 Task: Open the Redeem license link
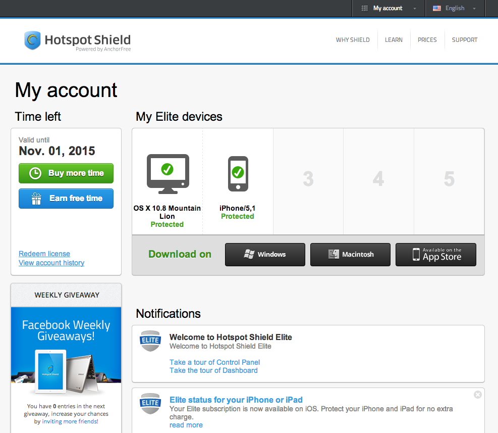tap(44, 254)
